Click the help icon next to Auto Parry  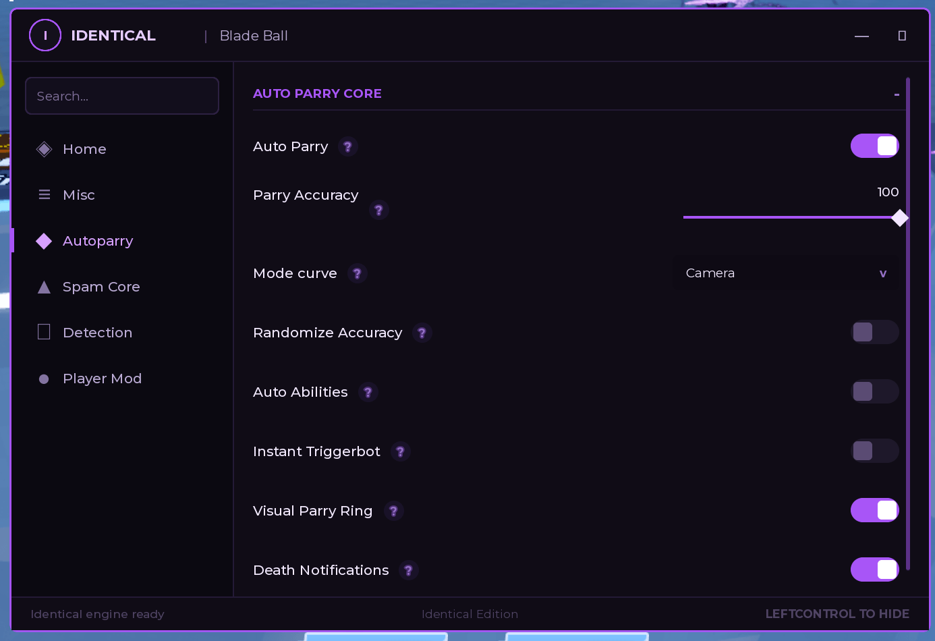[x=347, y=146]
